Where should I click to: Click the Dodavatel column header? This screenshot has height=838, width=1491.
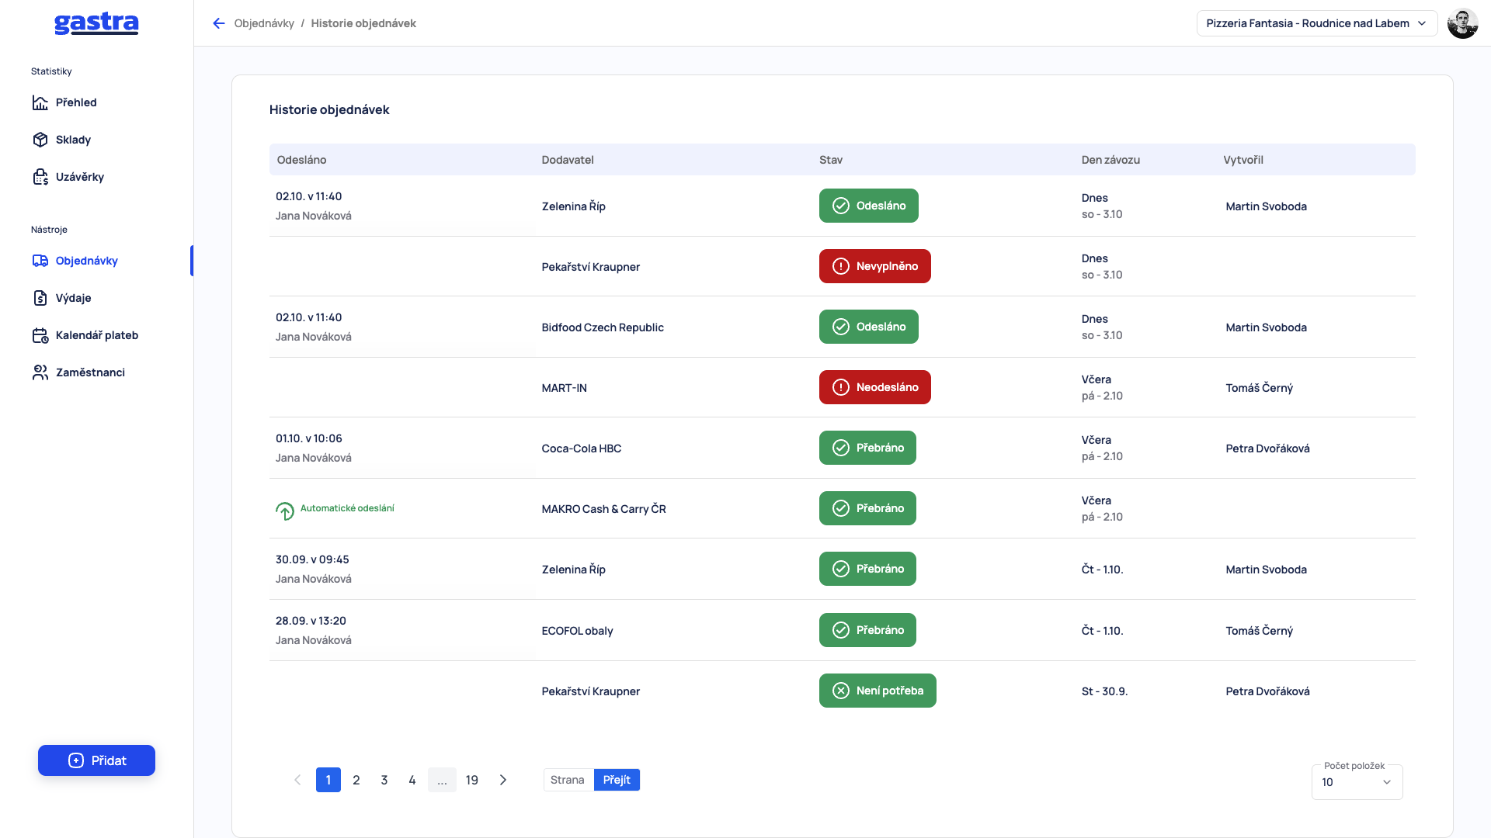(x=567, y=160)
